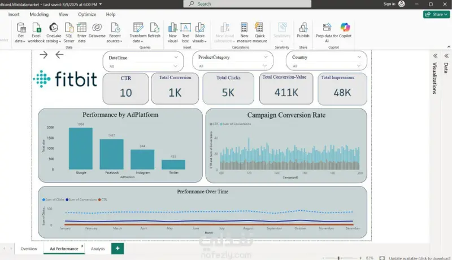Add a Text box
This screenshot has width=452, height=260.
coord(185,33)
